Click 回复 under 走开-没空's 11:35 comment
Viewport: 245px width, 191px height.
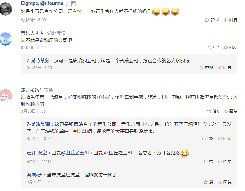tap(230, 111)
